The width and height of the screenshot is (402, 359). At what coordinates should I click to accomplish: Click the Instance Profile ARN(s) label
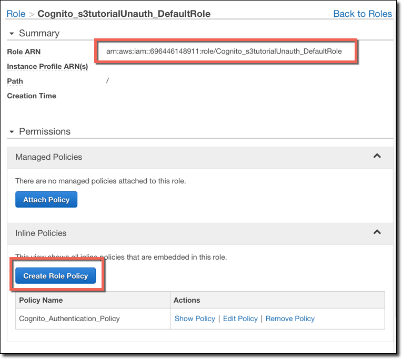(47, 67)
